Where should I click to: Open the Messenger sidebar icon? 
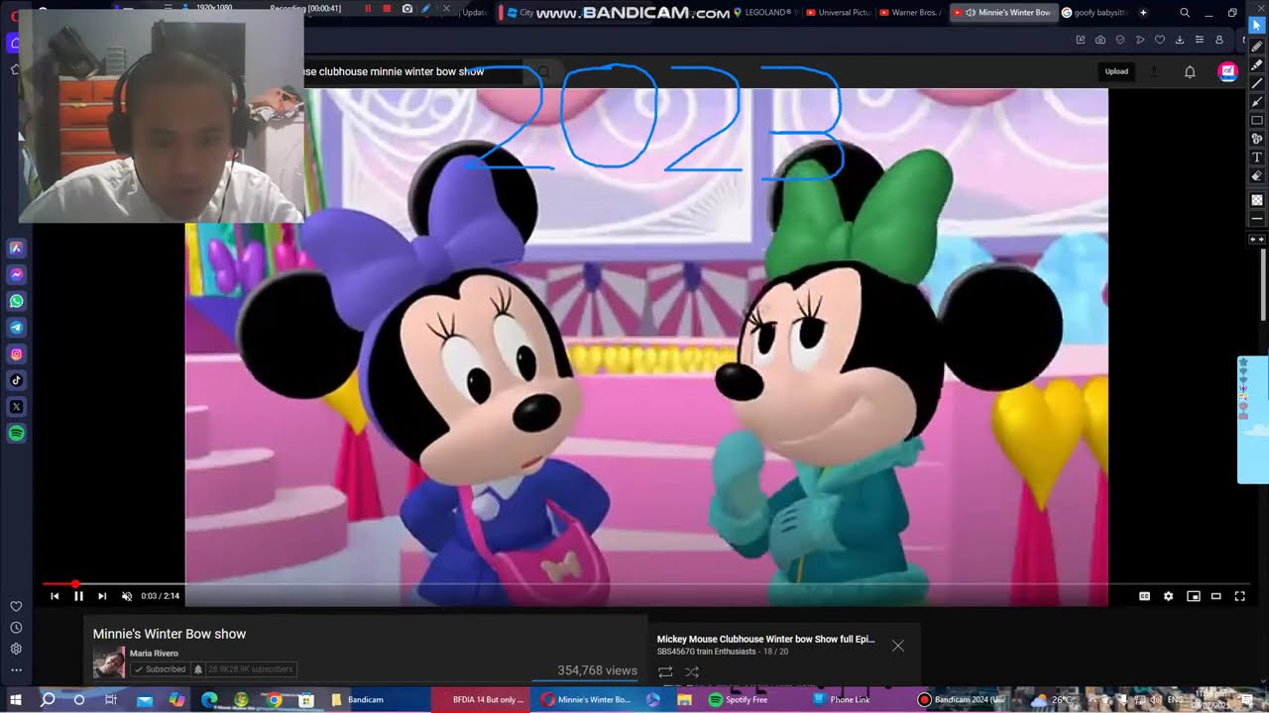[17, 274]
